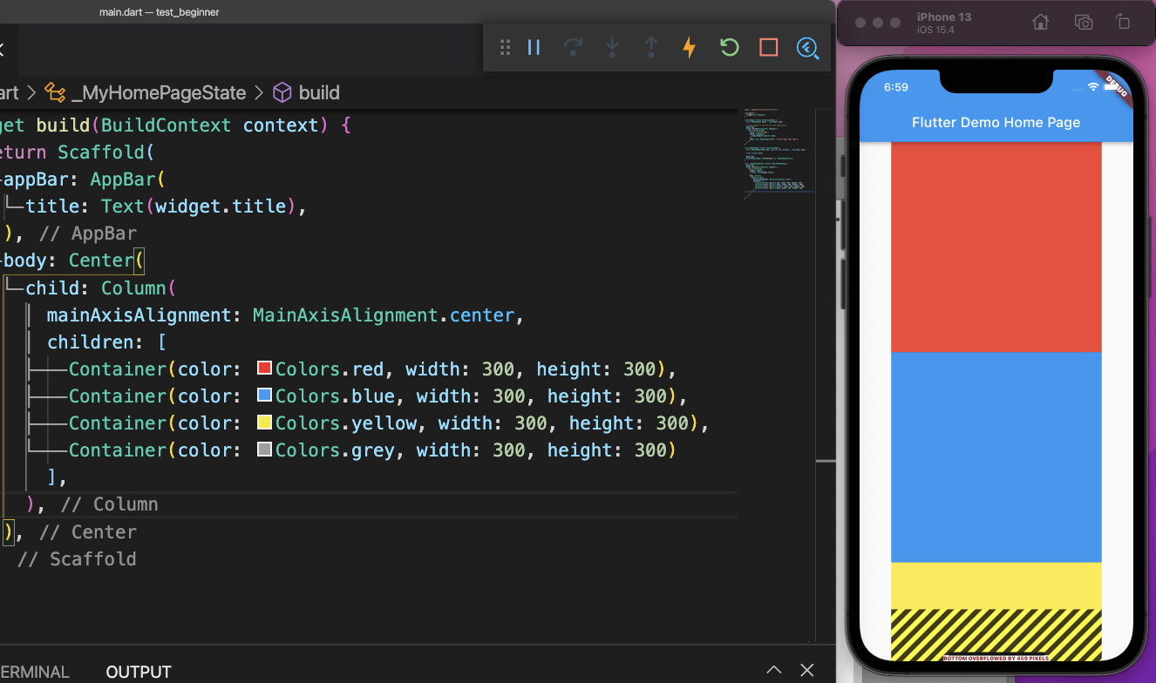Stop the debug session
Image resolution: width=1156 pixels, height=683 pixels.
point(768,47)
